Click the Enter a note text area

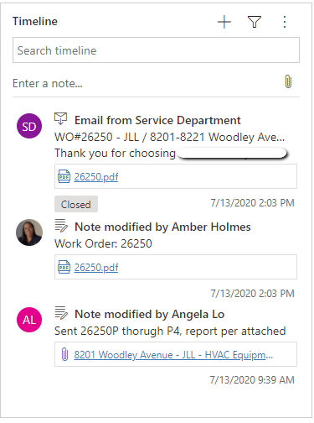(x=145, y=83)
